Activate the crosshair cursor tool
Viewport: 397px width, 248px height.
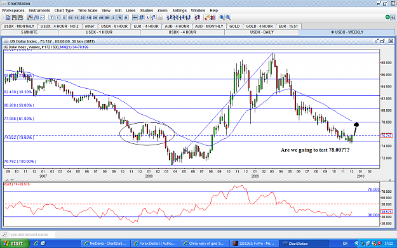coord(135,18)
